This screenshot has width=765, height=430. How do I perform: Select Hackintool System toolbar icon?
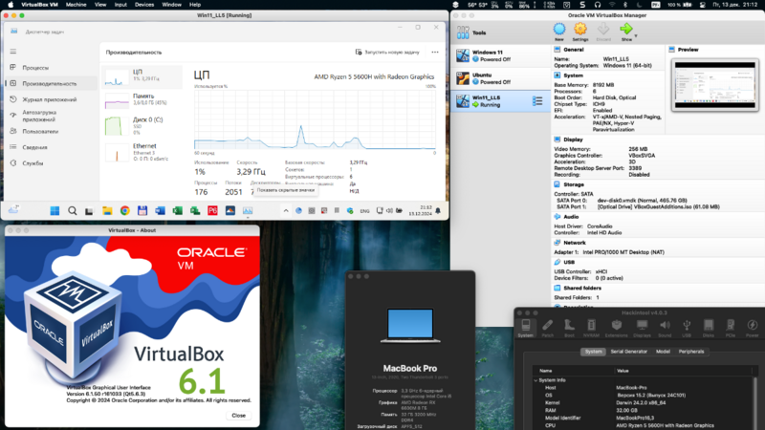tap(525, 328)
